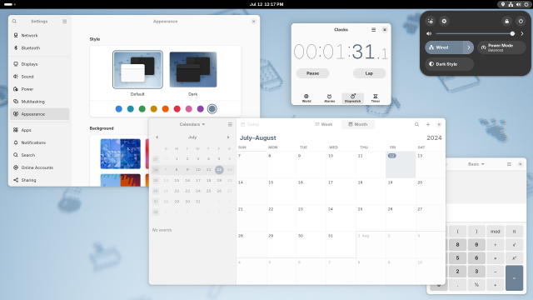This screenshot has width=533, height=300.
Task: Open Network settings panel
Action: [39, 35]
